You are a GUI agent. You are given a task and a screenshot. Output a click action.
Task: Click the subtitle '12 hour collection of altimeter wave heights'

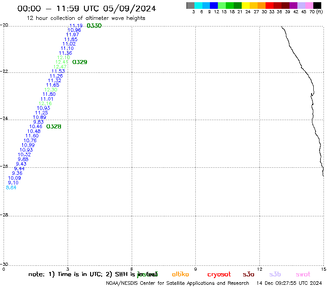86,18
